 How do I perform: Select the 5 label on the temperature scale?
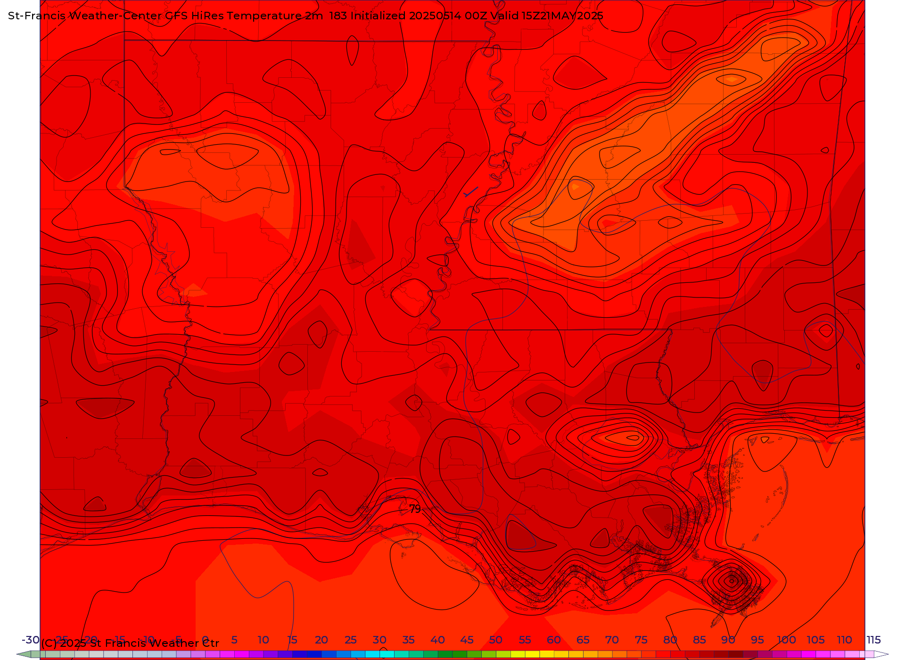point(234,640)
